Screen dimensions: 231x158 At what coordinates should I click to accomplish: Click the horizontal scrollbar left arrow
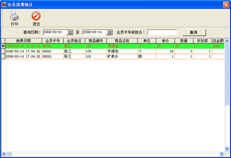coord(4,154)
